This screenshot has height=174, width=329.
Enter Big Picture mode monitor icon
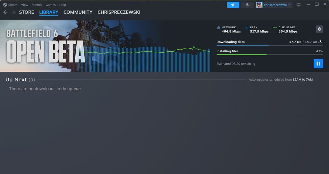[298, 5]
